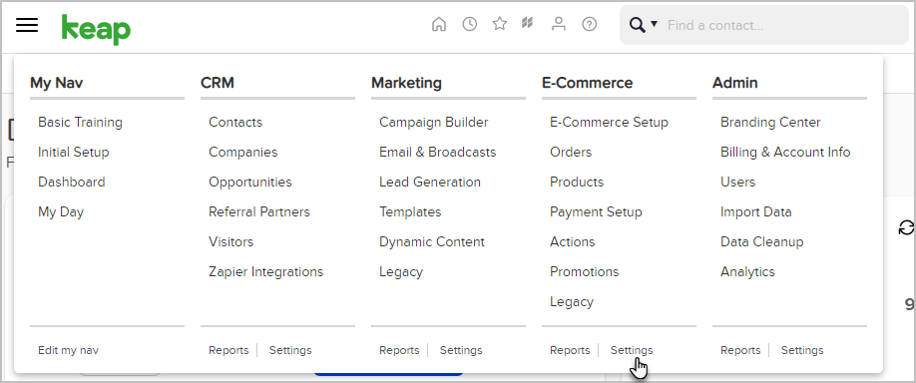
Task: Open Basic Training
Action: (80, 122)
